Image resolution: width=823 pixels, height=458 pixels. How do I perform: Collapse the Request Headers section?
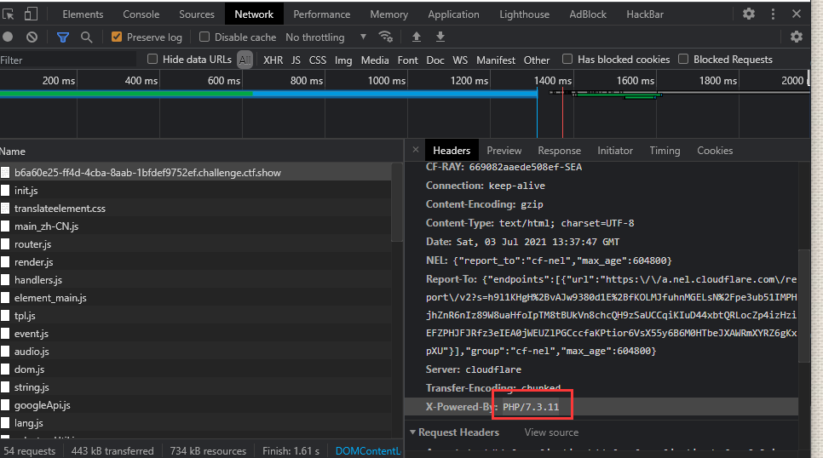[412, 432]
